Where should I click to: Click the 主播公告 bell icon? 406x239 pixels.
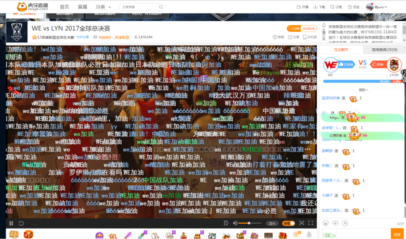tap(323, 25)
